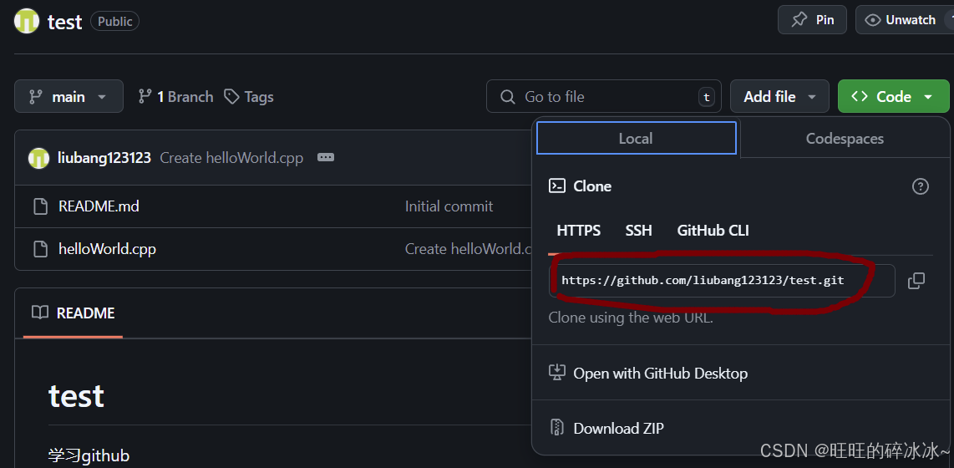The image size is (954, 468).
Task: Click the Clone using the web URL text
Action: [x=631, y=317]
